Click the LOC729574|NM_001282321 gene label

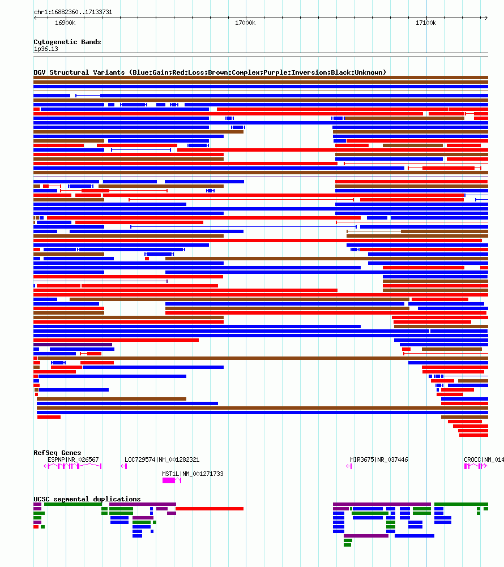pyautogui.click(x=162, y=459)
